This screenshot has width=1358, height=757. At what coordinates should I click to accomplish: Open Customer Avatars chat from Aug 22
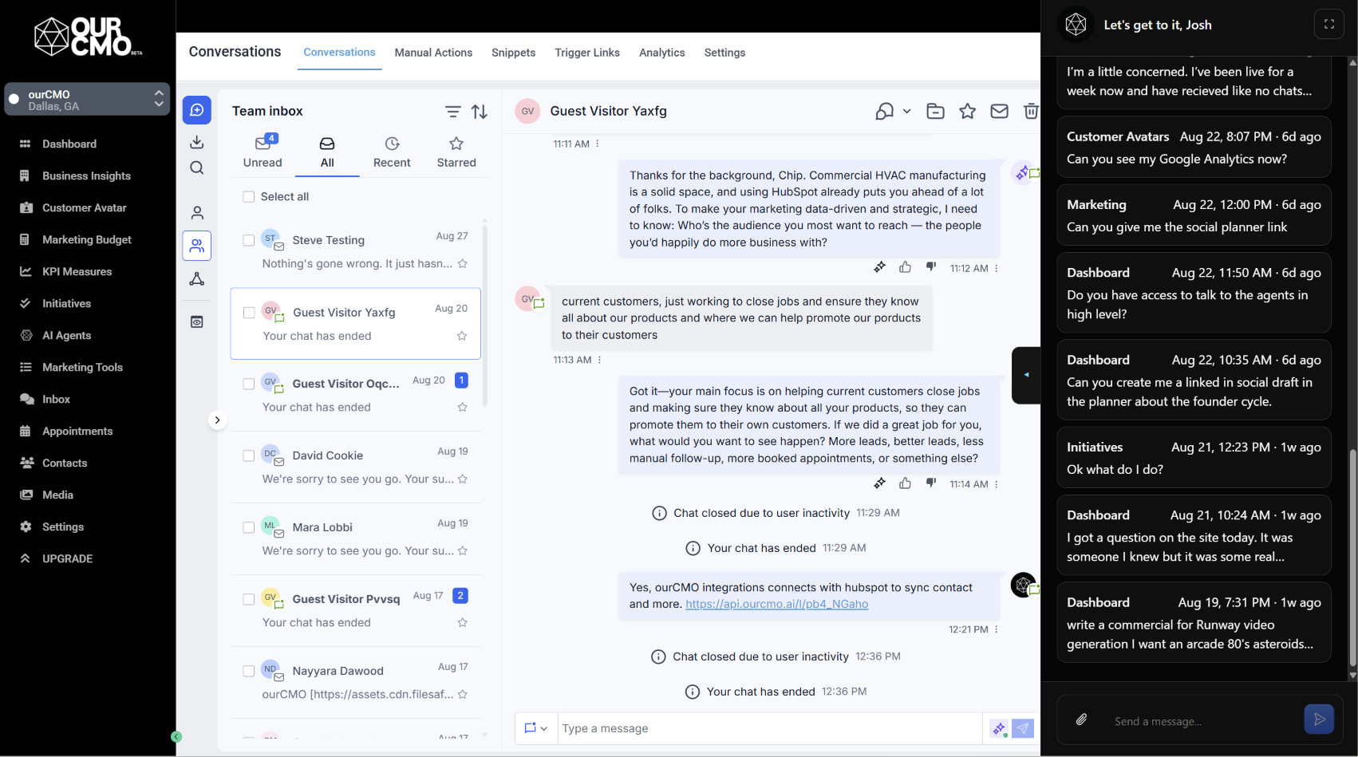[1194, 148]
